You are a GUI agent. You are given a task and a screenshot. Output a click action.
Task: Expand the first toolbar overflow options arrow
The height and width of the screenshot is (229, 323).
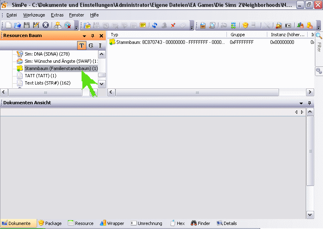pyautogui.click(x=77, y=27)
